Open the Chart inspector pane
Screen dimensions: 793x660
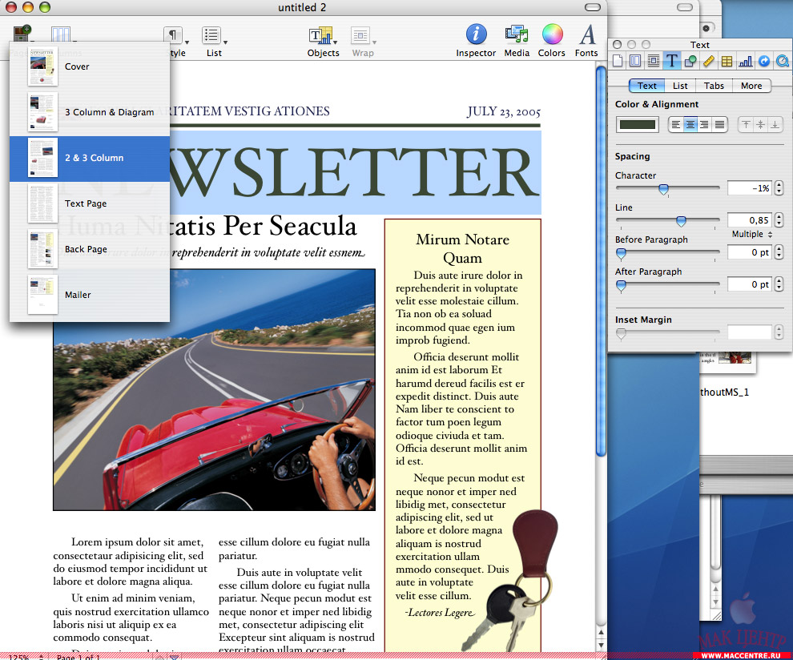click(746, 61)
